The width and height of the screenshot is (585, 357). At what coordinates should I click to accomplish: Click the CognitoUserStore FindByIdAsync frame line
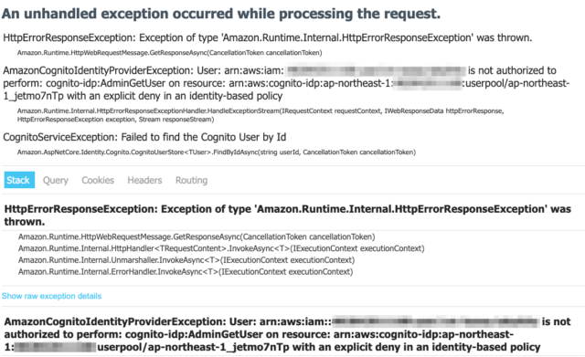(217, 152)
